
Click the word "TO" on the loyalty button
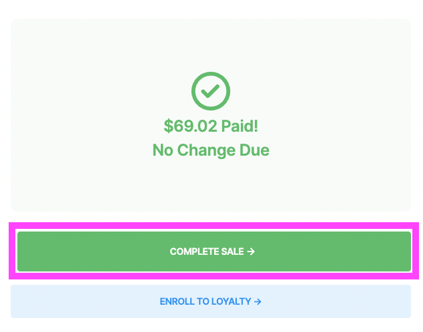point(203,301)
